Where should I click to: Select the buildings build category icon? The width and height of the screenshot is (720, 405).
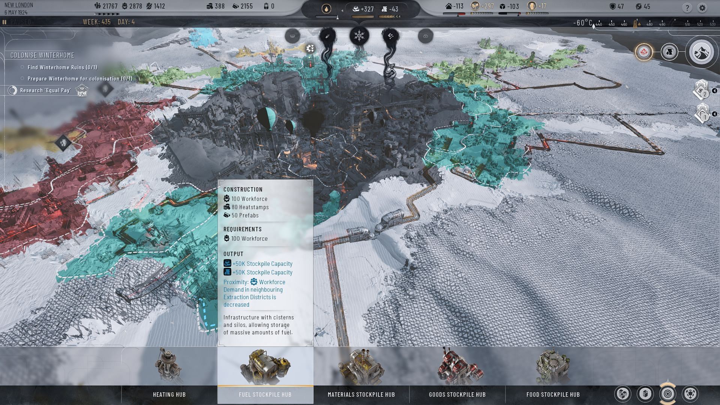click(645, 394)
